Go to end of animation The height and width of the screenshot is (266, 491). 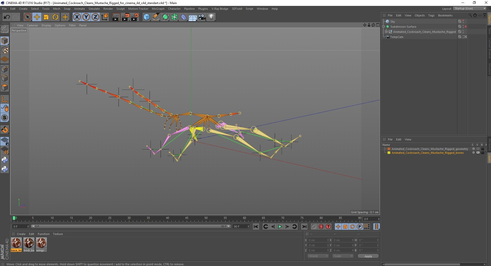click(304, 227)
